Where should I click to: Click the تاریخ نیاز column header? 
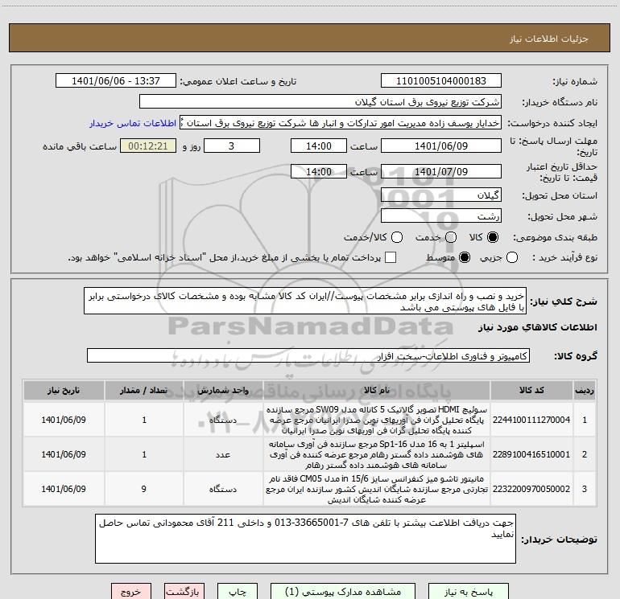click(64, 391)
